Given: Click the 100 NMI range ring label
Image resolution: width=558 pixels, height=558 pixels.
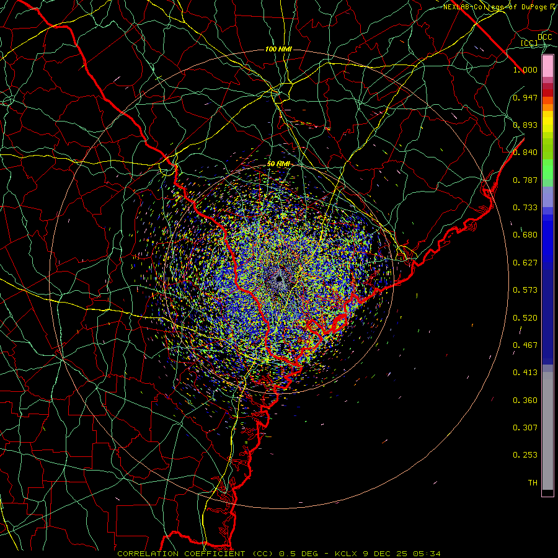Looking at the screenshot, I should (x=278, y=49).
